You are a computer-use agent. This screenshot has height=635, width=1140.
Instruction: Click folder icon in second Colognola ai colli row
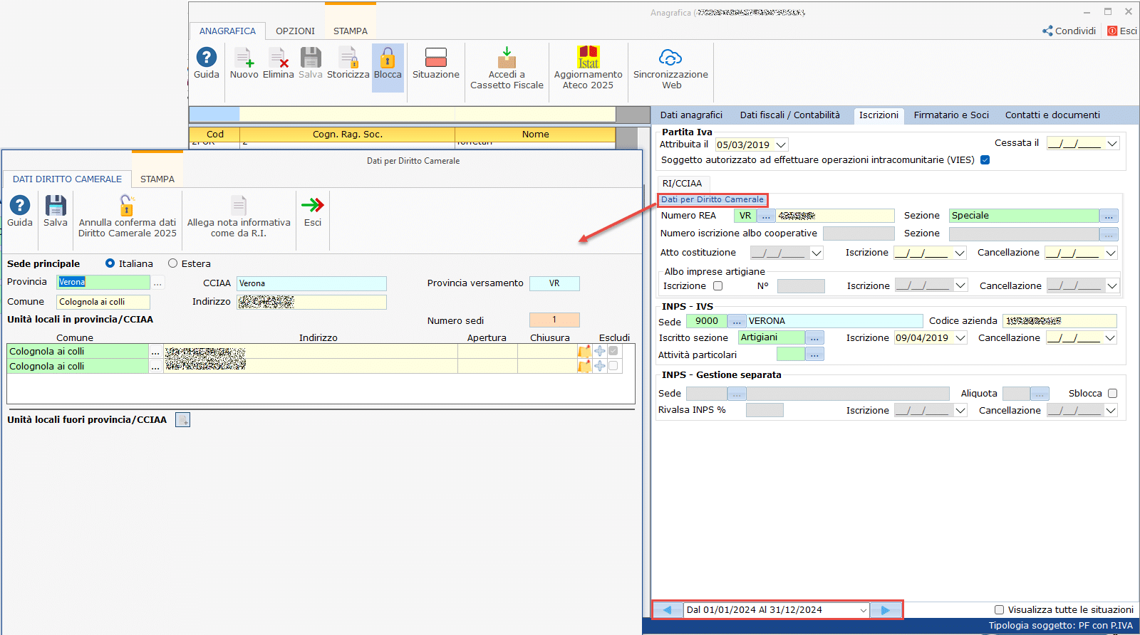(584, 366)
